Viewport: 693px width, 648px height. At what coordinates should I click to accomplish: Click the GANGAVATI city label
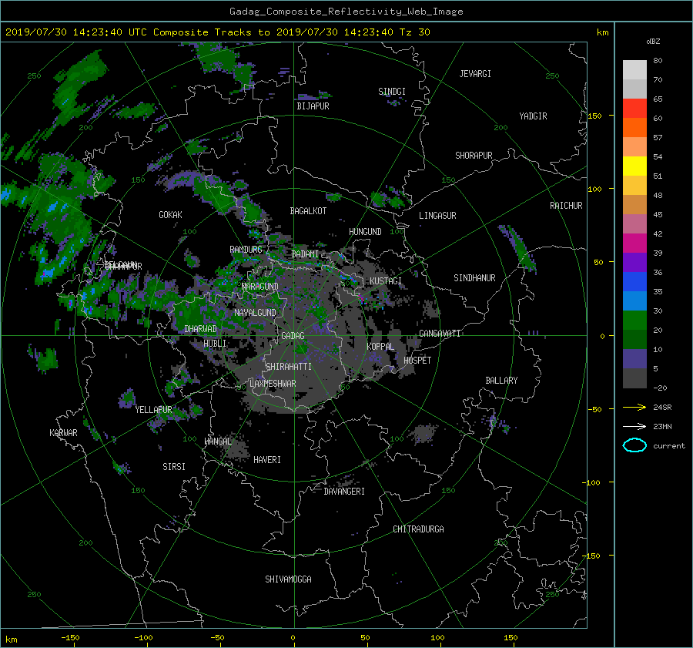coord(440,334)
